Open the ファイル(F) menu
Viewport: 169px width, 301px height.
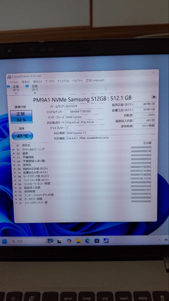click(x=13, y=82)
